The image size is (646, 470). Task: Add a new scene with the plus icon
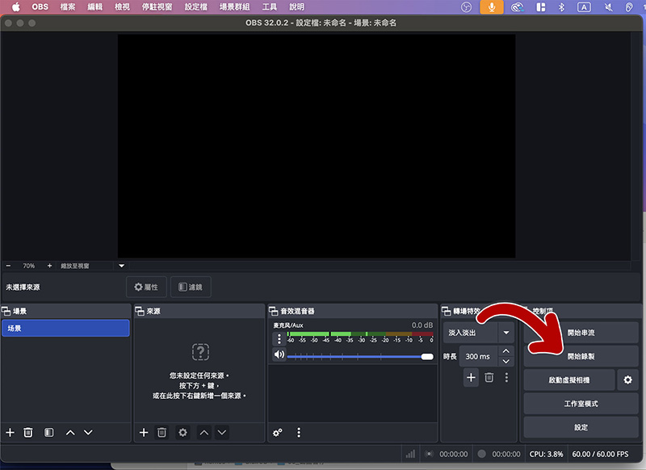click(x=10, y=433)
